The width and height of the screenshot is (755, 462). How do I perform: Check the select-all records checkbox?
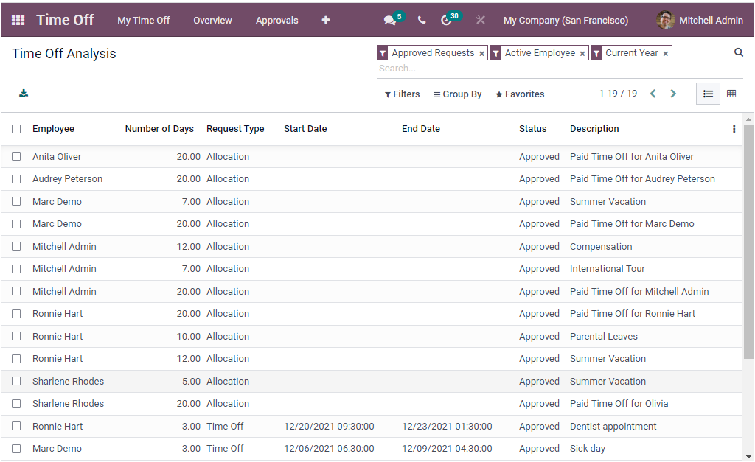tap(16, 128)
